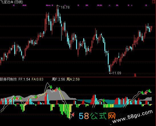Viewport: 156px width, 126px height.
Task: Click the red square icon at top-right corner
Action: tap(154, 2)
